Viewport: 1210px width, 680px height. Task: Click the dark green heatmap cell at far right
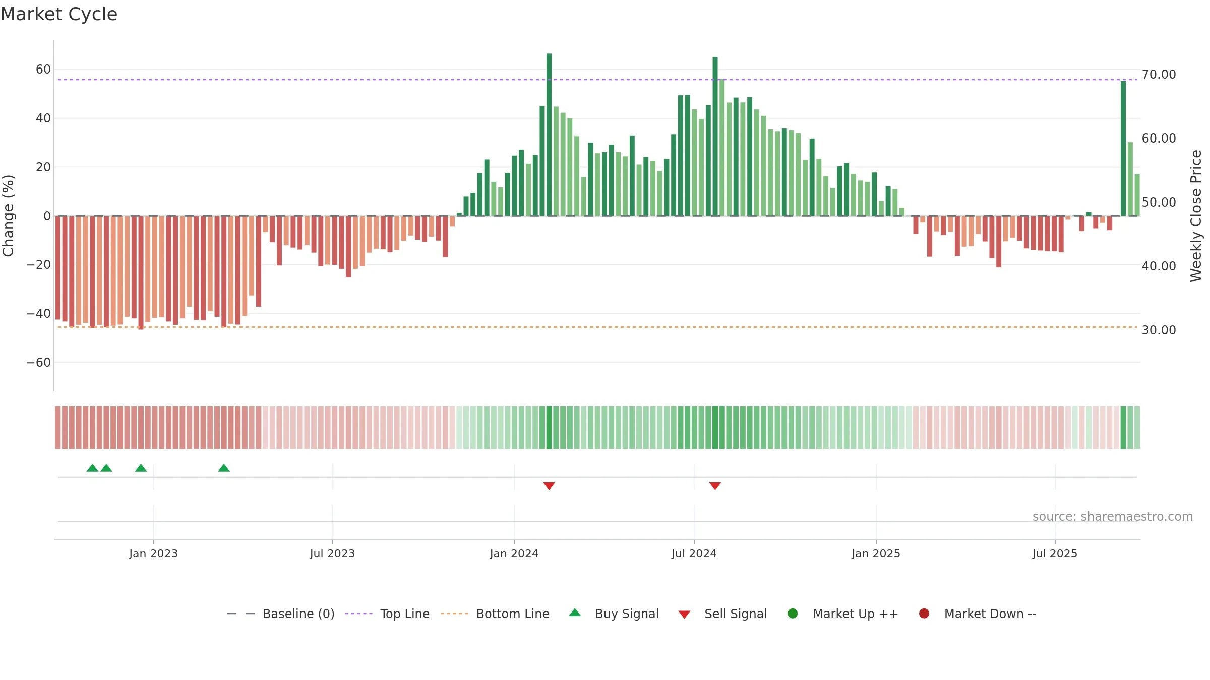point(1123,428)
